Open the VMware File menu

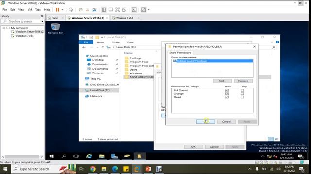tap(4, 10)
